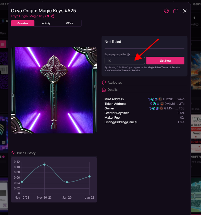
Task: Click the Price History pulse icon
Action: point(13,153)
